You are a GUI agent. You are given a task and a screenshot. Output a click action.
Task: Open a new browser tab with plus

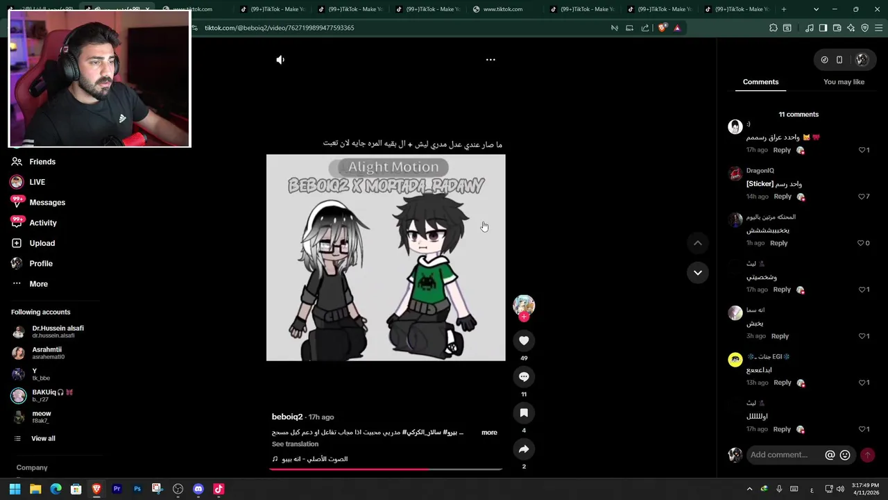pos(784,9)
